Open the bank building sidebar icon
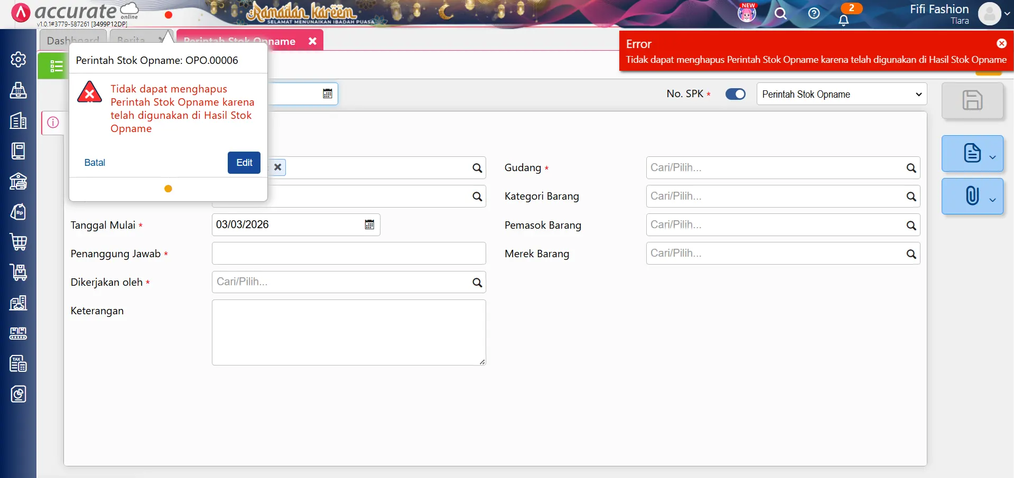This screenshot has width=1014, height=478. point(18,181)
